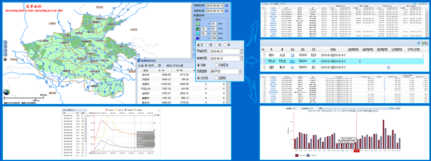This screenshot has width=431, height=161.
Task: Select the 巡测站 radio option
Action: pyautogui.click(x=216, y=78)
